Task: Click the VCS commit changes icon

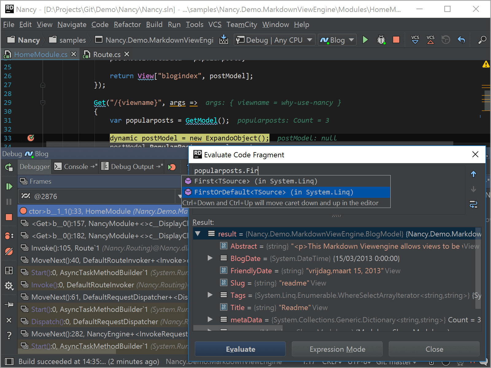Action: [x=431, y=40]
